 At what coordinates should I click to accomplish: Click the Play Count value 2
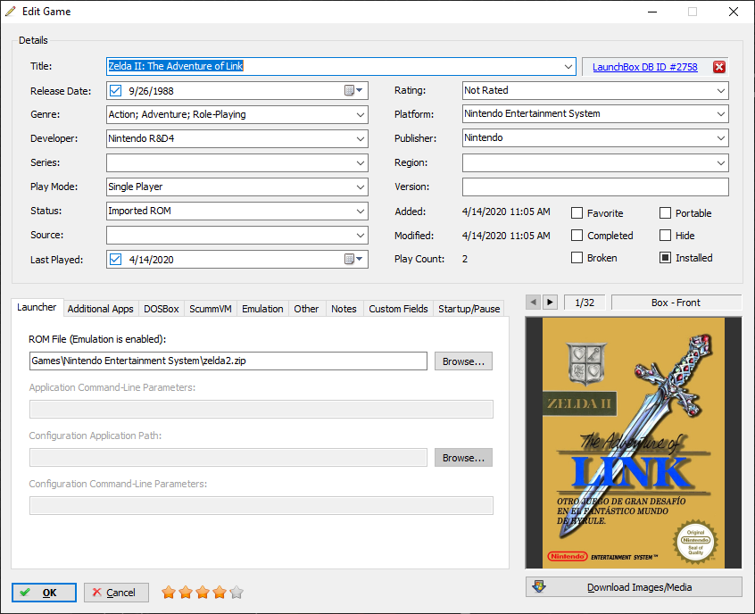pos(465,259)
